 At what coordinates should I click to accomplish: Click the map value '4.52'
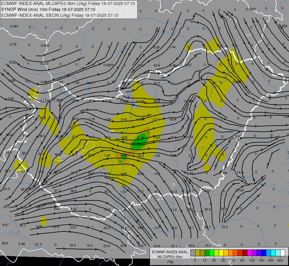pyautogui.click(x=207, y=191)
